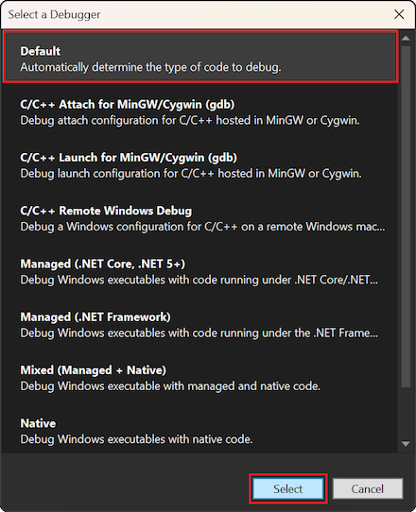Select the Default debugger option
This screenshot has width=416, height=512.
click(x=200, y=57)
